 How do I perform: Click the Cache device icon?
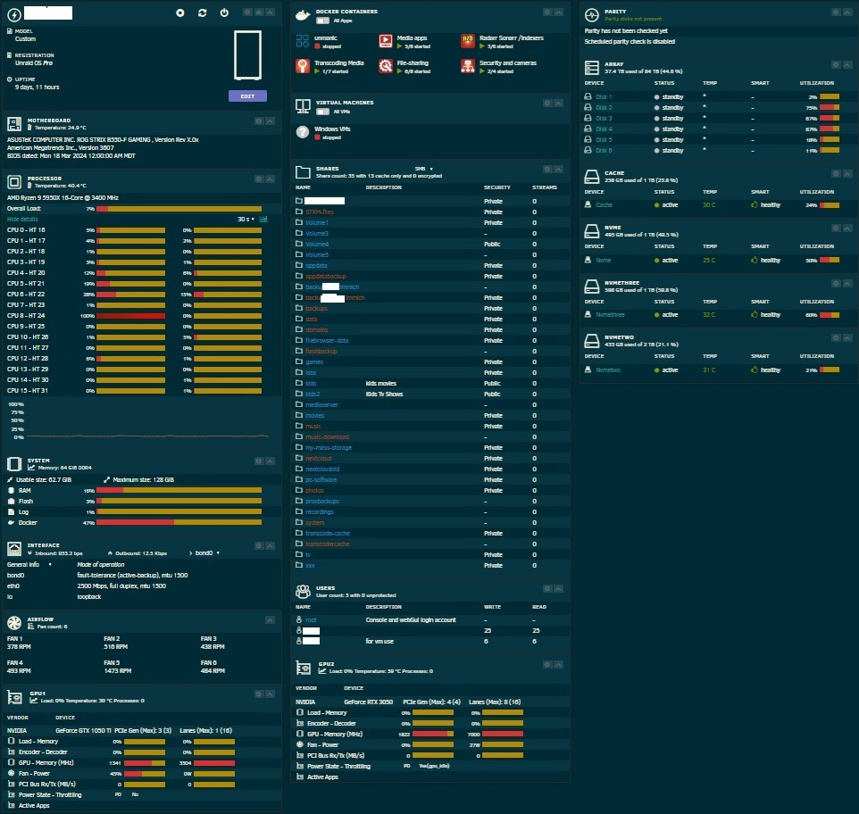(x=588, y=204)
